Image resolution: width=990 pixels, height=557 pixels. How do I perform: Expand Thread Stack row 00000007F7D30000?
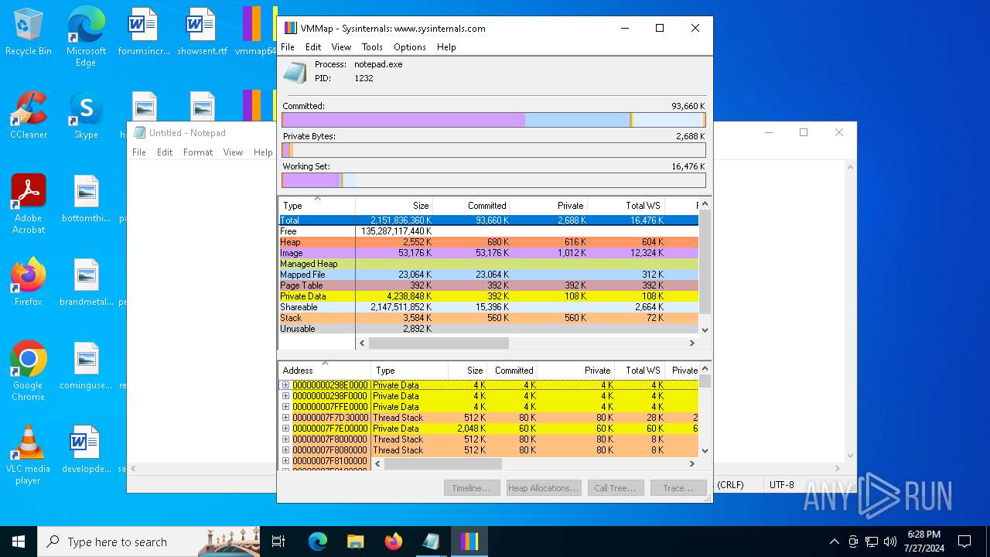[x=285, y=418]
